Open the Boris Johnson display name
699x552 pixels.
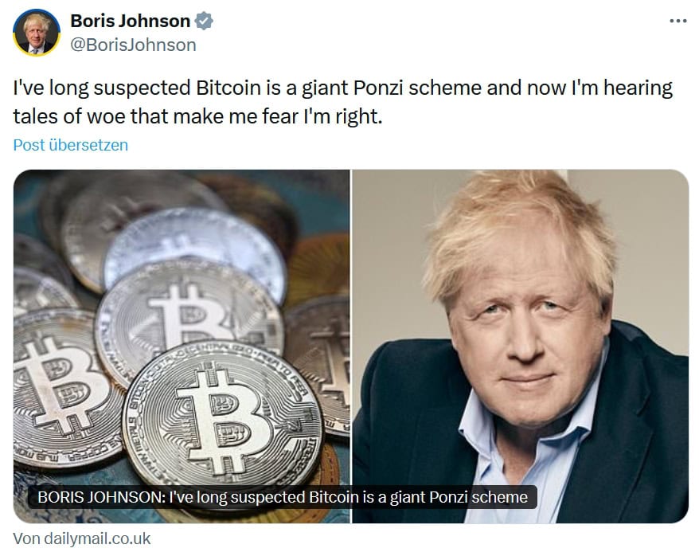[x=131, y=21]
